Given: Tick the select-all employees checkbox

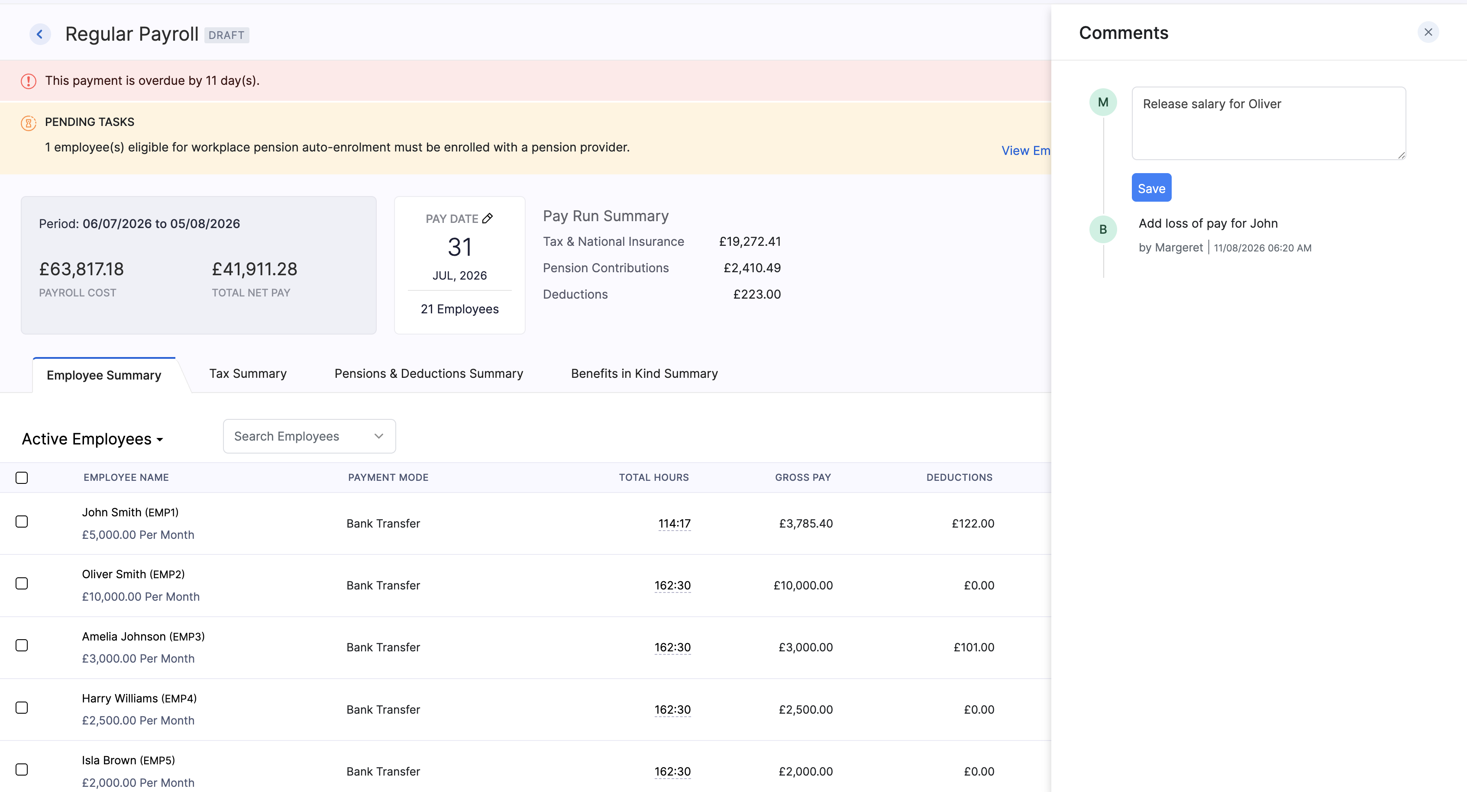Looking at the screenshot, I should tap(22, 477).
